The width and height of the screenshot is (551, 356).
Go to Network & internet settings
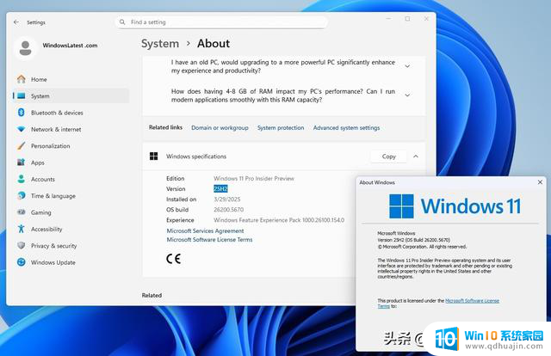[x=71, y=129]
